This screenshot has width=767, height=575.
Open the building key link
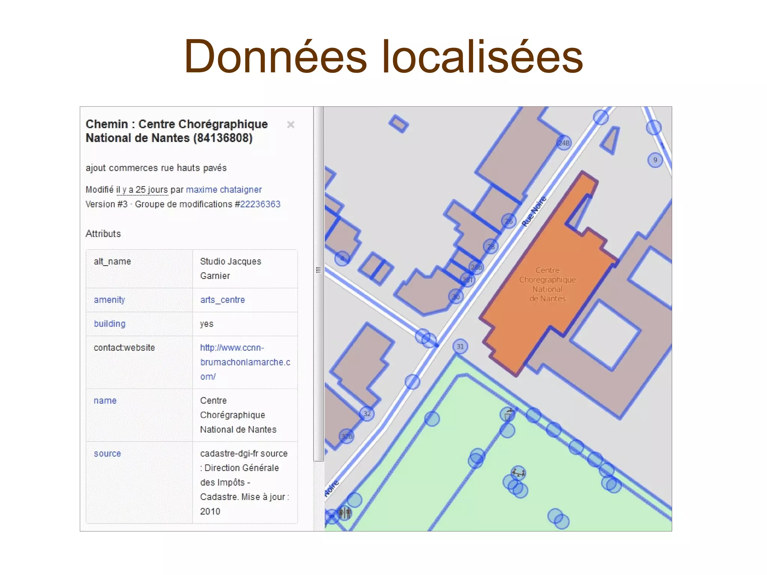(109, 324)
